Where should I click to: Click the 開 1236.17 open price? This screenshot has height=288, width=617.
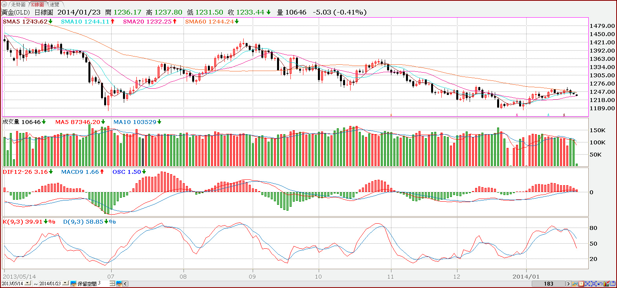(123, 12)
